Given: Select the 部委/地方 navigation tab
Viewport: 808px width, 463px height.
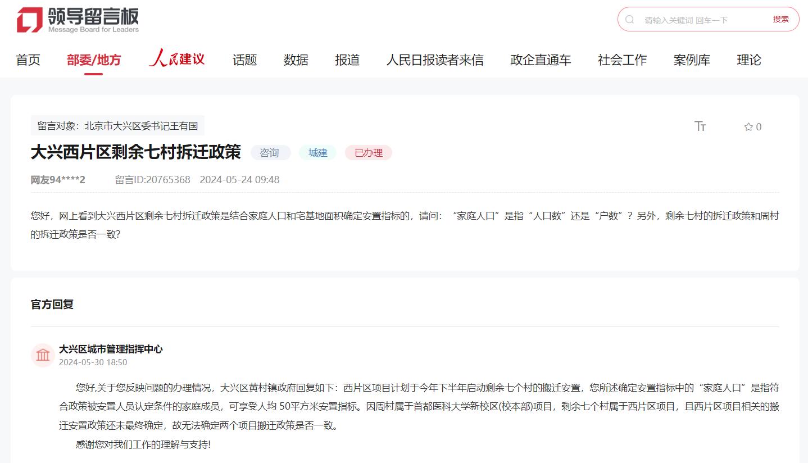Looking at the screenshot, I should 94,60.
